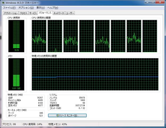Image resolution: width=166 pixels, height=128 pixels.
Task: Click the 起動時間 value 0:07:27:34
Action: pyautogui.click(x=80, y=105)
